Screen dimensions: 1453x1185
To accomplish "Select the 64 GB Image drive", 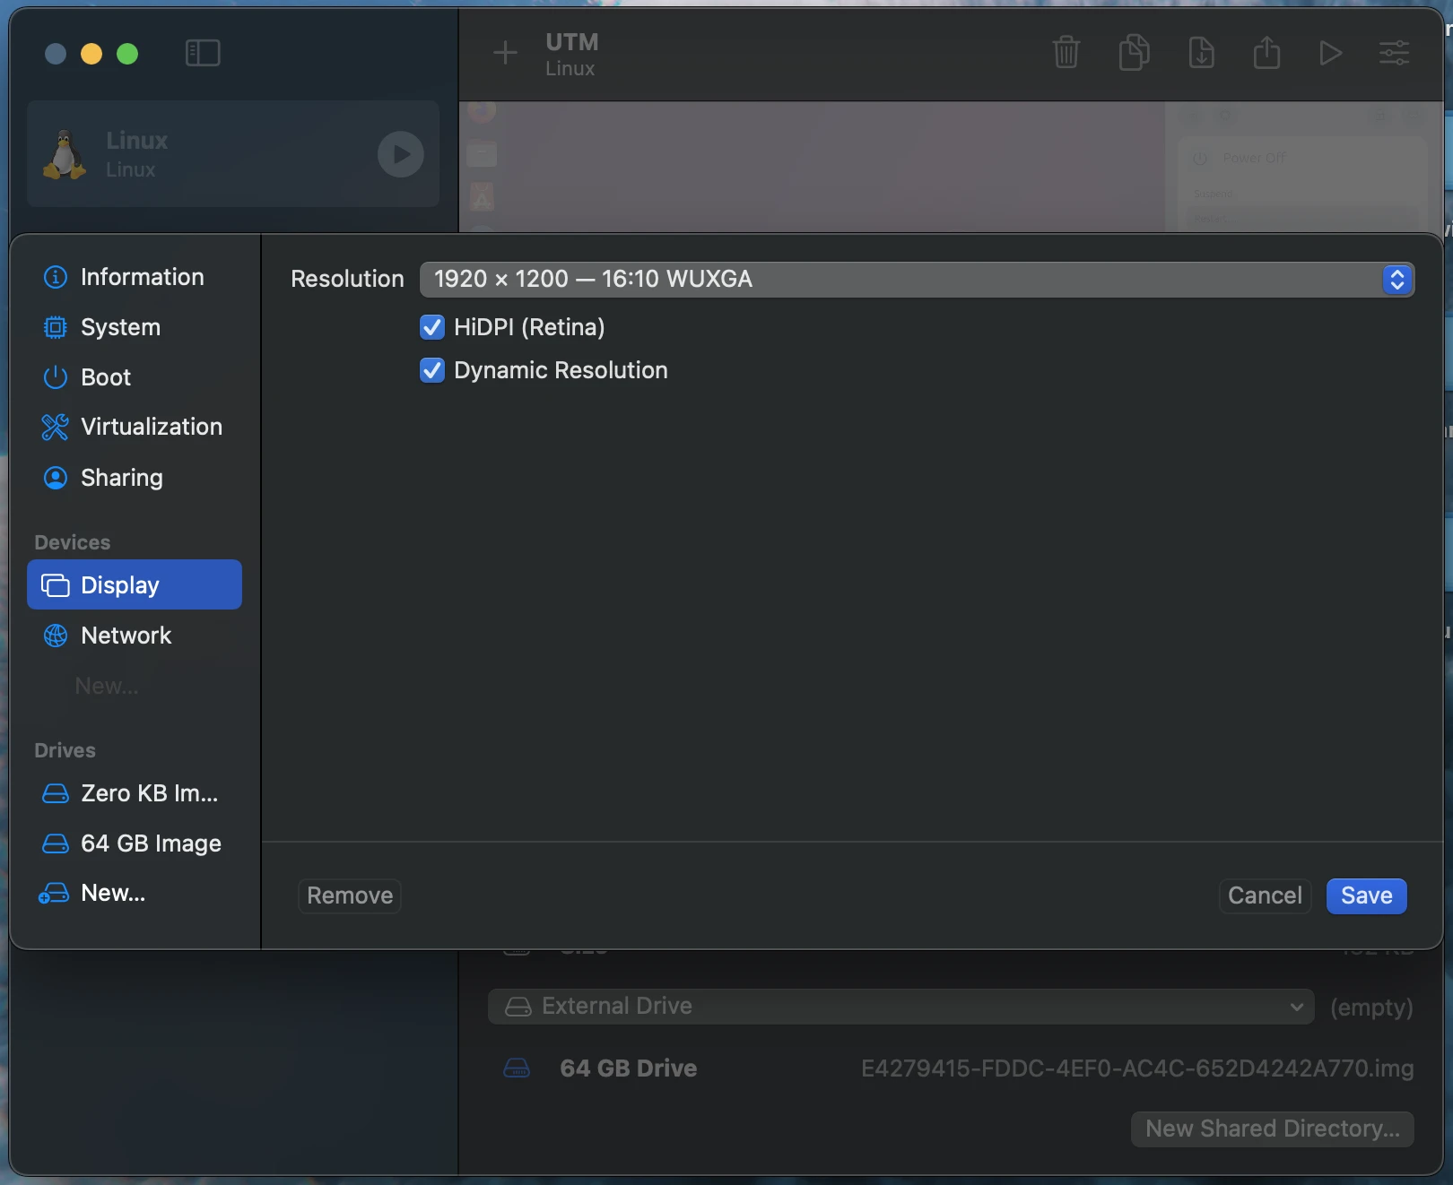I will click(x=135, y=843).
